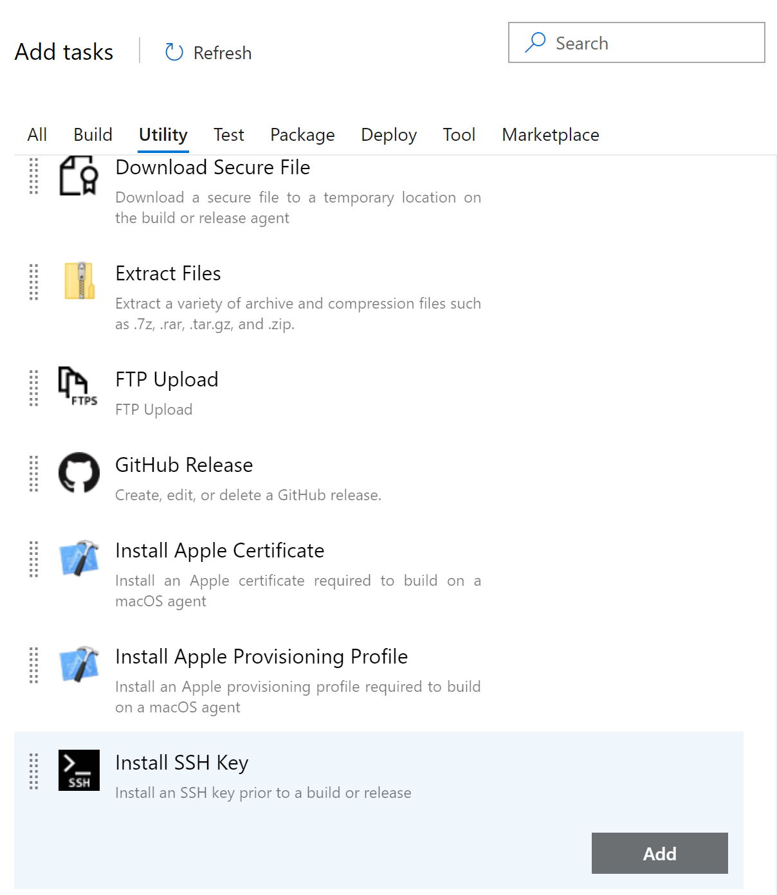This screenshot has width=777, height=895.
Task: Click the Download Secure File certificate icon
Action: tap(78, 176)
